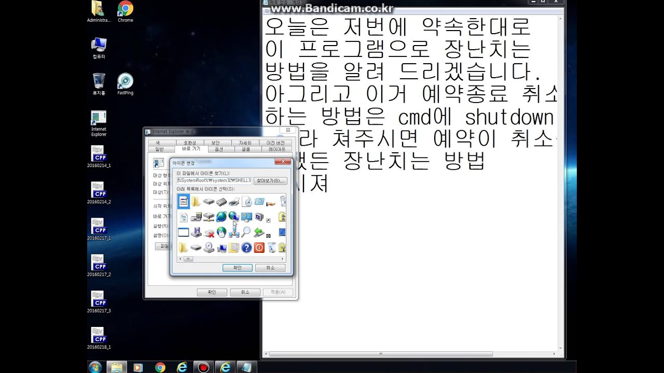Click the icon list horizontal scrollbar thumb
Screen dimensions: 664x373
tap(188, 259)
